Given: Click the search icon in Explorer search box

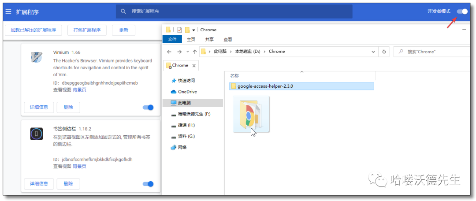Looking at the screenshot, I should (401, 52).
